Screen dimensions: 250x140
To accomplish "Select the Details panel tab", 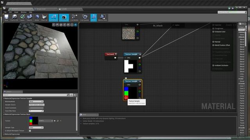I will click(x=13, y=92).
